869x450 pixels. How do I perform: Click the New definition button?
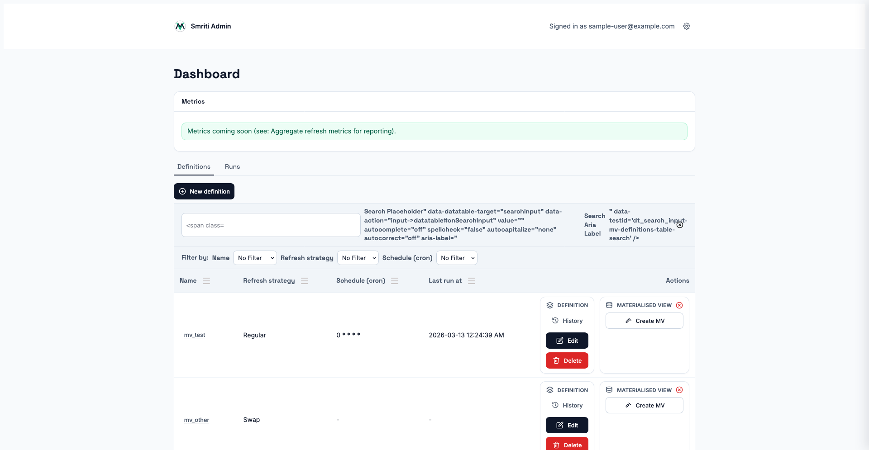point(204,191)
